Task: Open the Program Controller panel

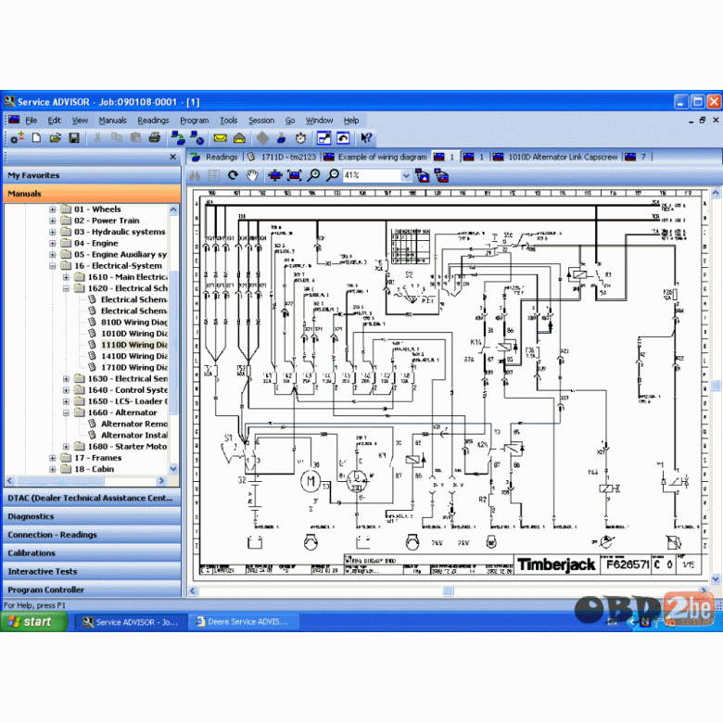Action: (92, 590)
